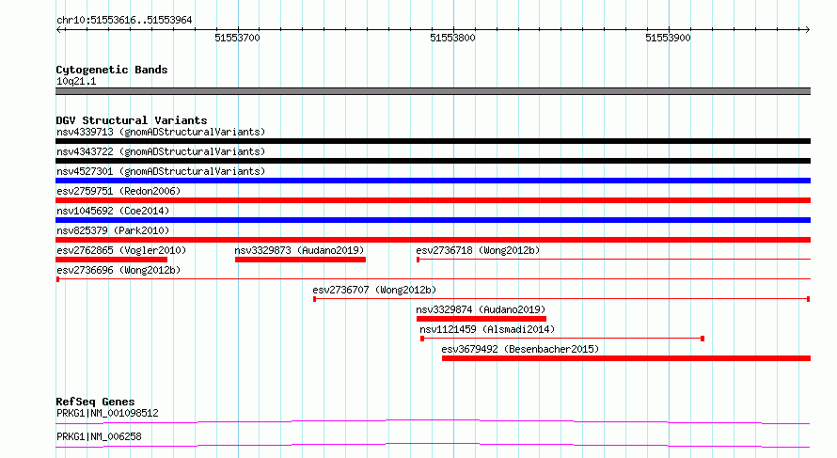Select the red bar for esv3679492
The height and width of the screenshot is (458, 837).
tap(626, 358)
